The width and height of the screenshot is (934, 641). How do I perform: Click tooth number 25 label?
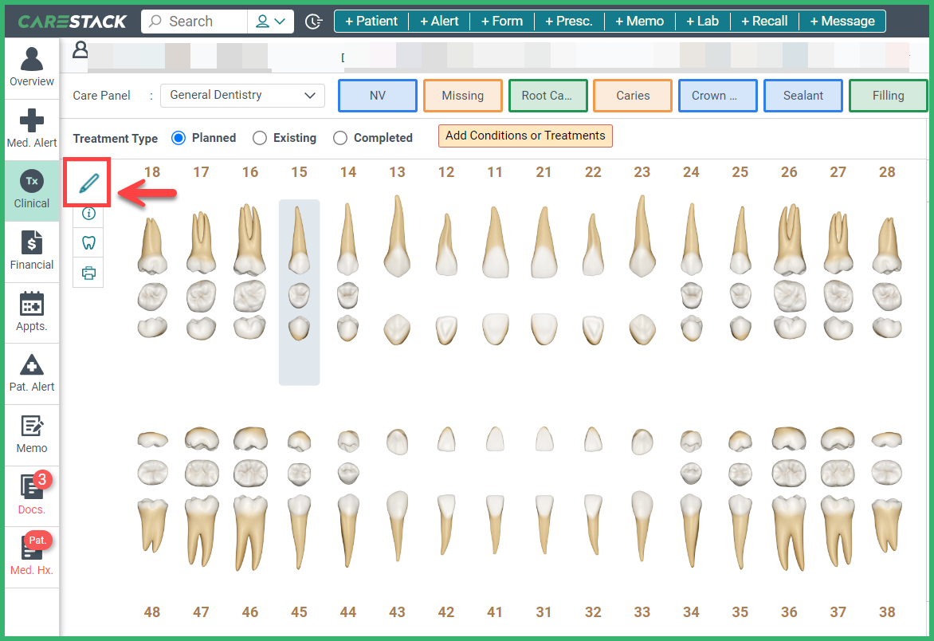[x=740, y=172]
